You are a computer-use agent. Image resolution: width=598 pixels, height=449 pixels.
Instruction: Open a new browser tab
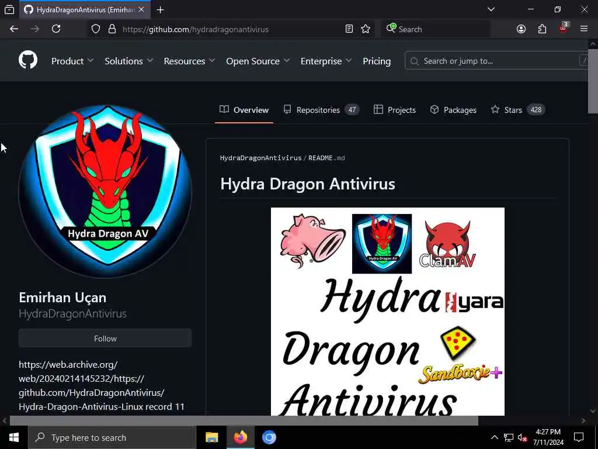click(160, 10)
